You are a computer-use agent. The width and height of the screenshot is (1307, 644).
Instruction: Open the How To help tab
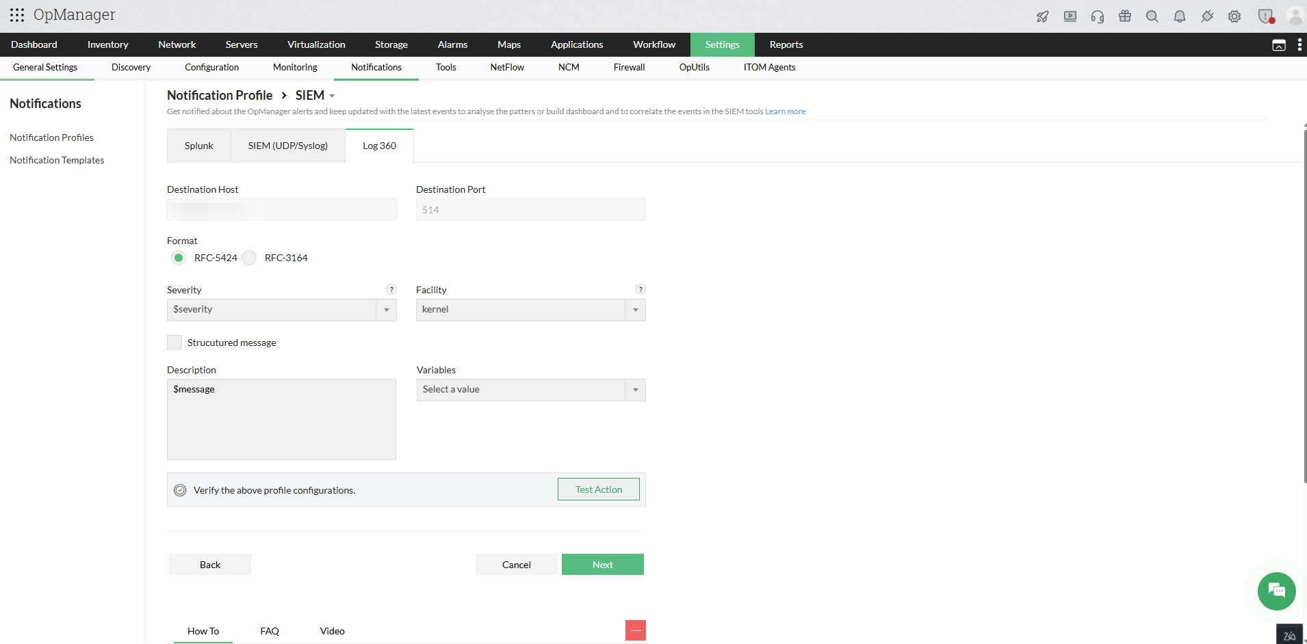203,631
